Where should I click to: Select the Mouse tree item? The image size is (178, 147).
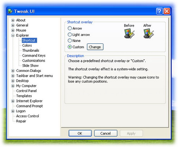tap(21, 30)
